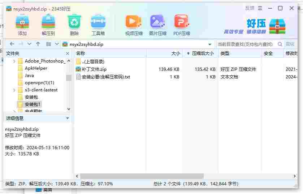Click the horizontal scrollbar thumb
Image resolution: width=303 pixels, height=194 pixels.
(x=142, y=176)
